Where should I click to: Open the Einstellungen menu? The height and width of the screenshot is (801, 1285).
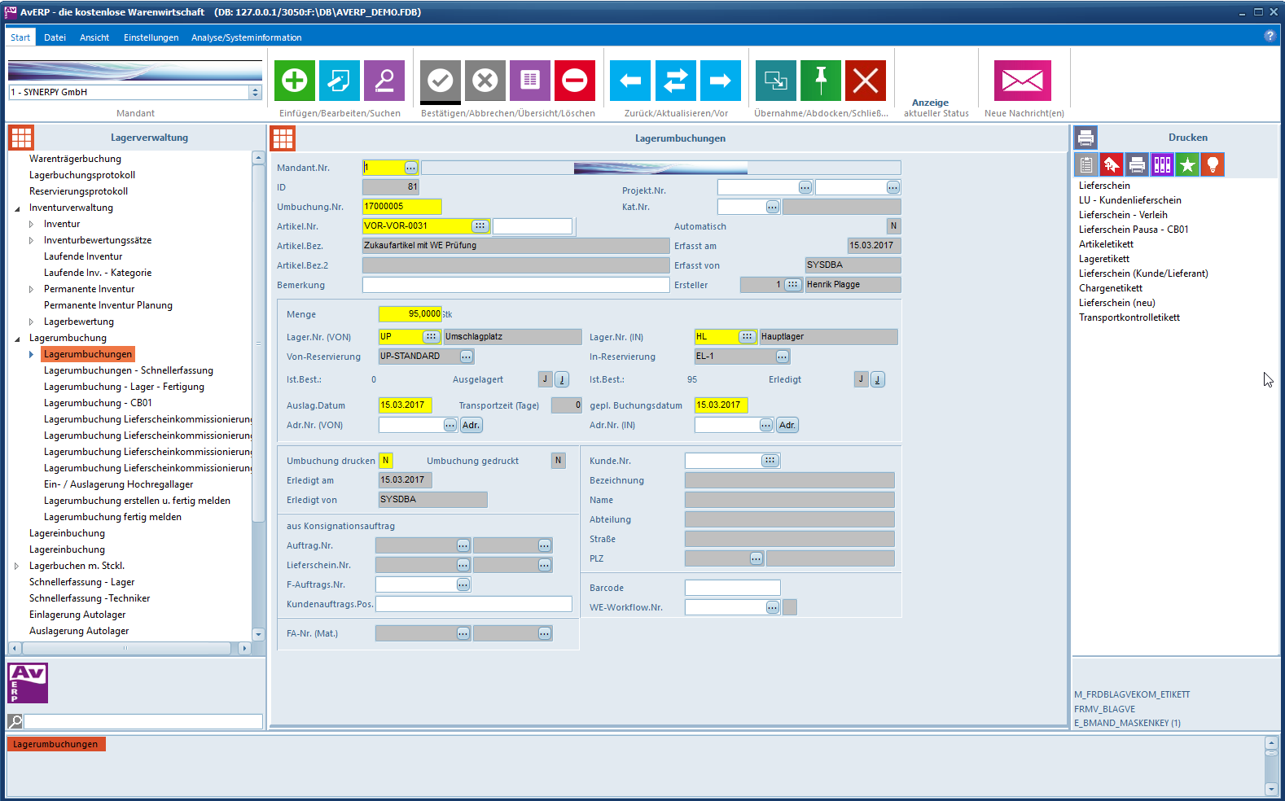(151, 37)
